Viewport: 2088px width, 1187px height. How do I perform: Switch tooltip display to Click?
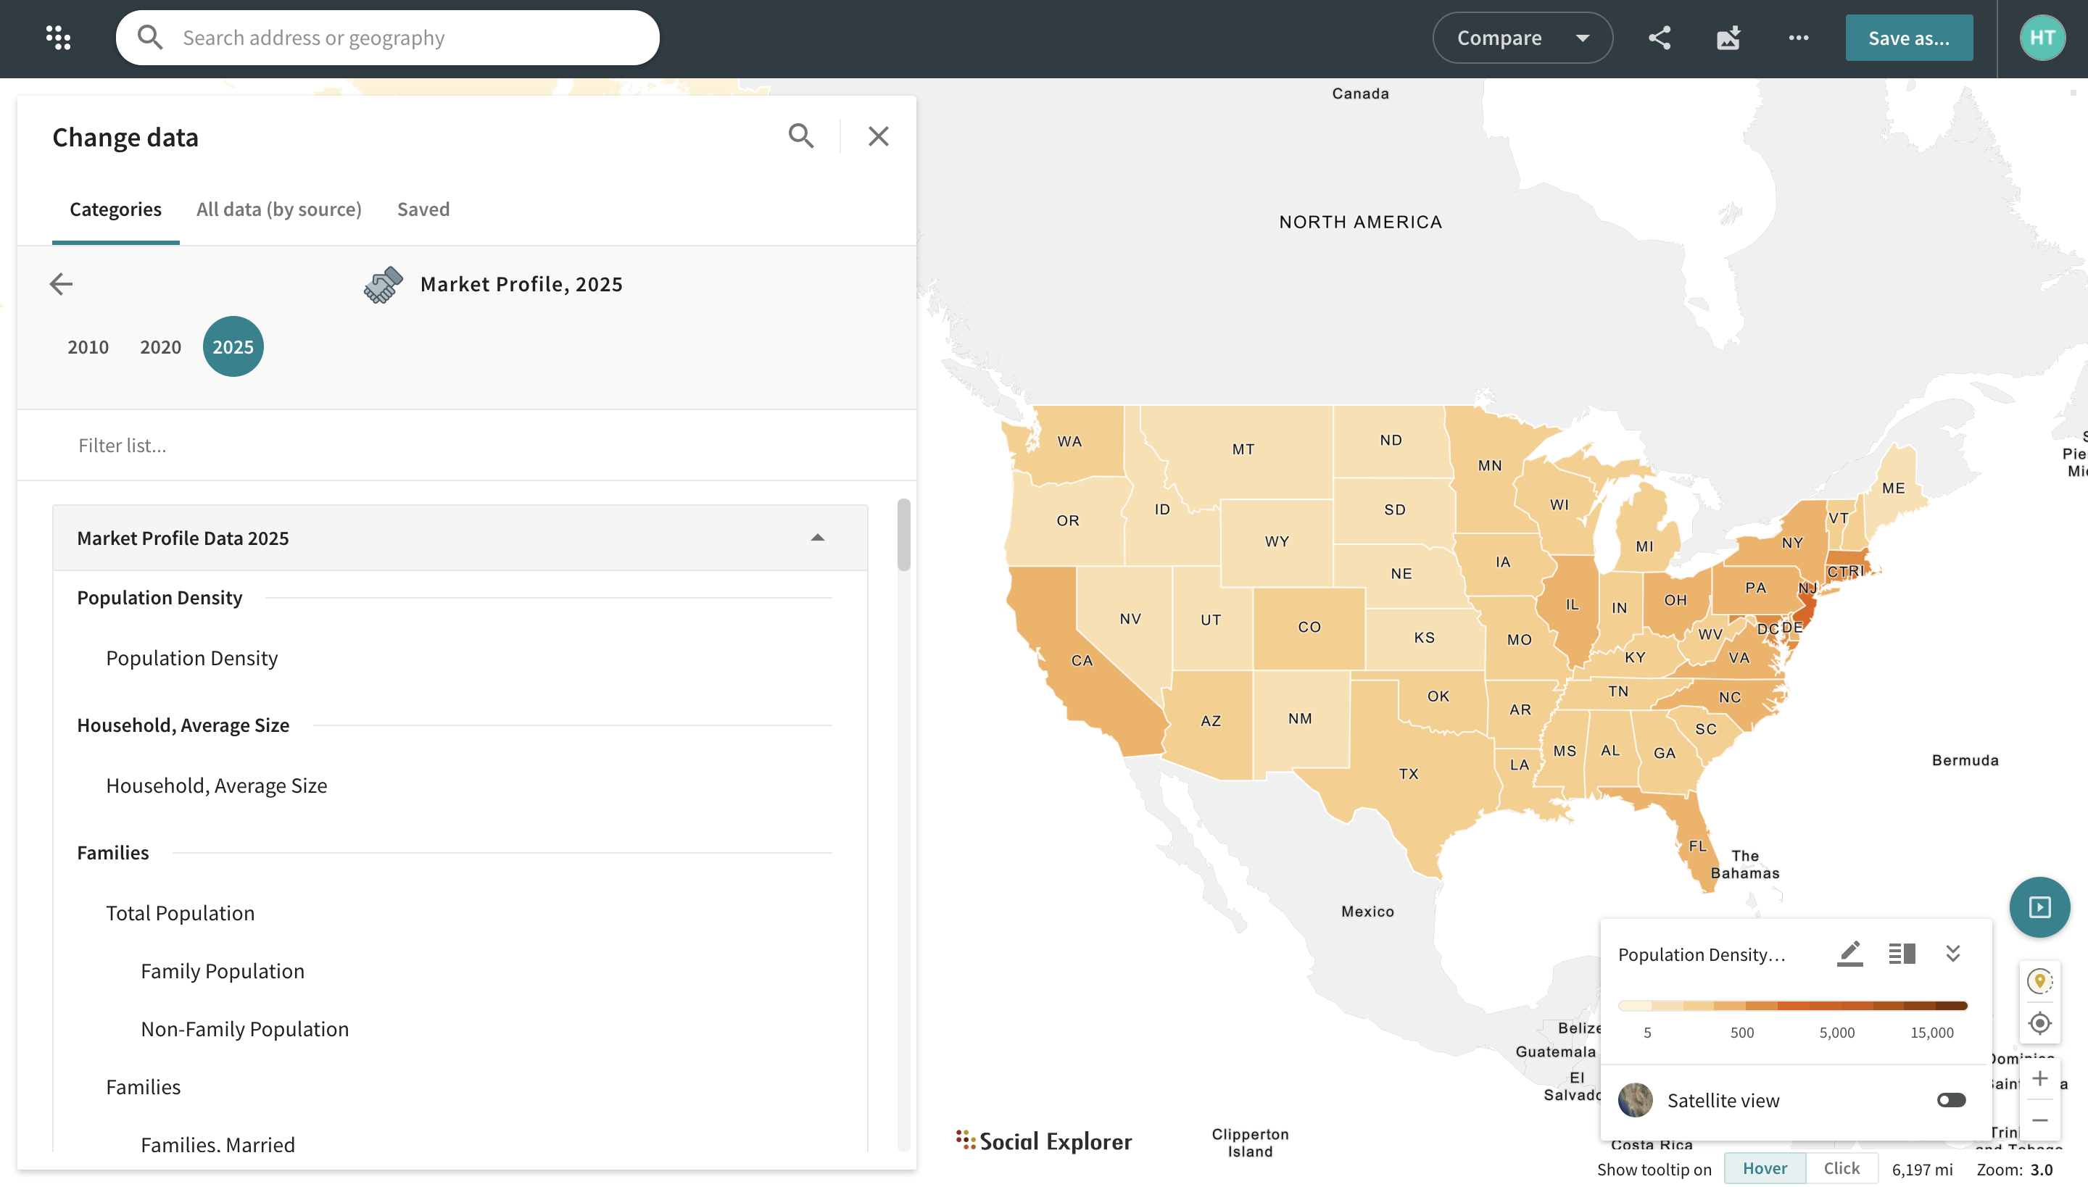coord(1841,1167)
